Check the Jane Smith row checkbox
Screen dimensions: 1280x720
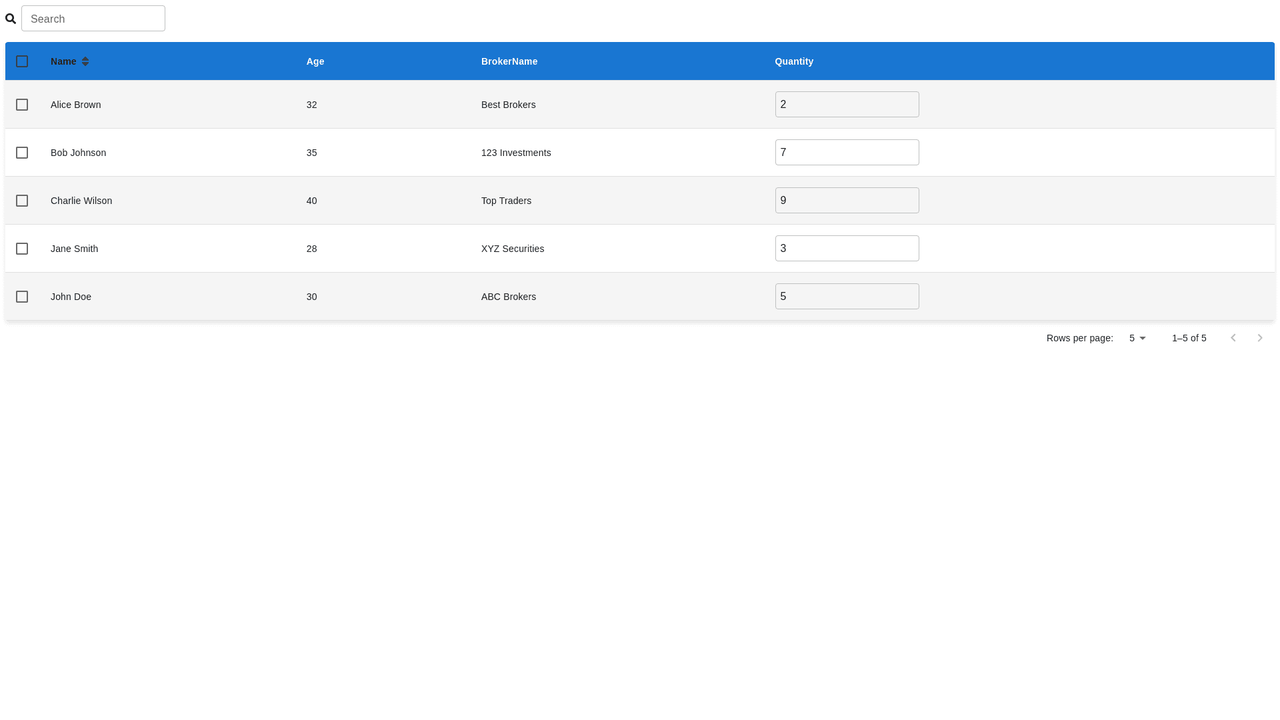point(22,249)
